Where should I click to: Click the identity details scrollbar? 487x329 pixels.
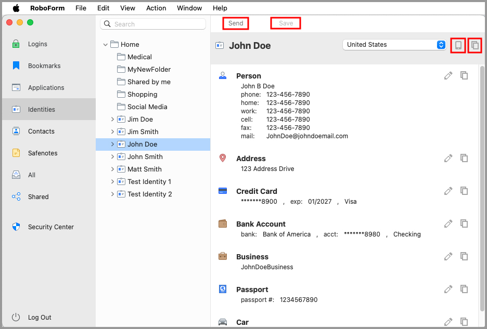482,188
